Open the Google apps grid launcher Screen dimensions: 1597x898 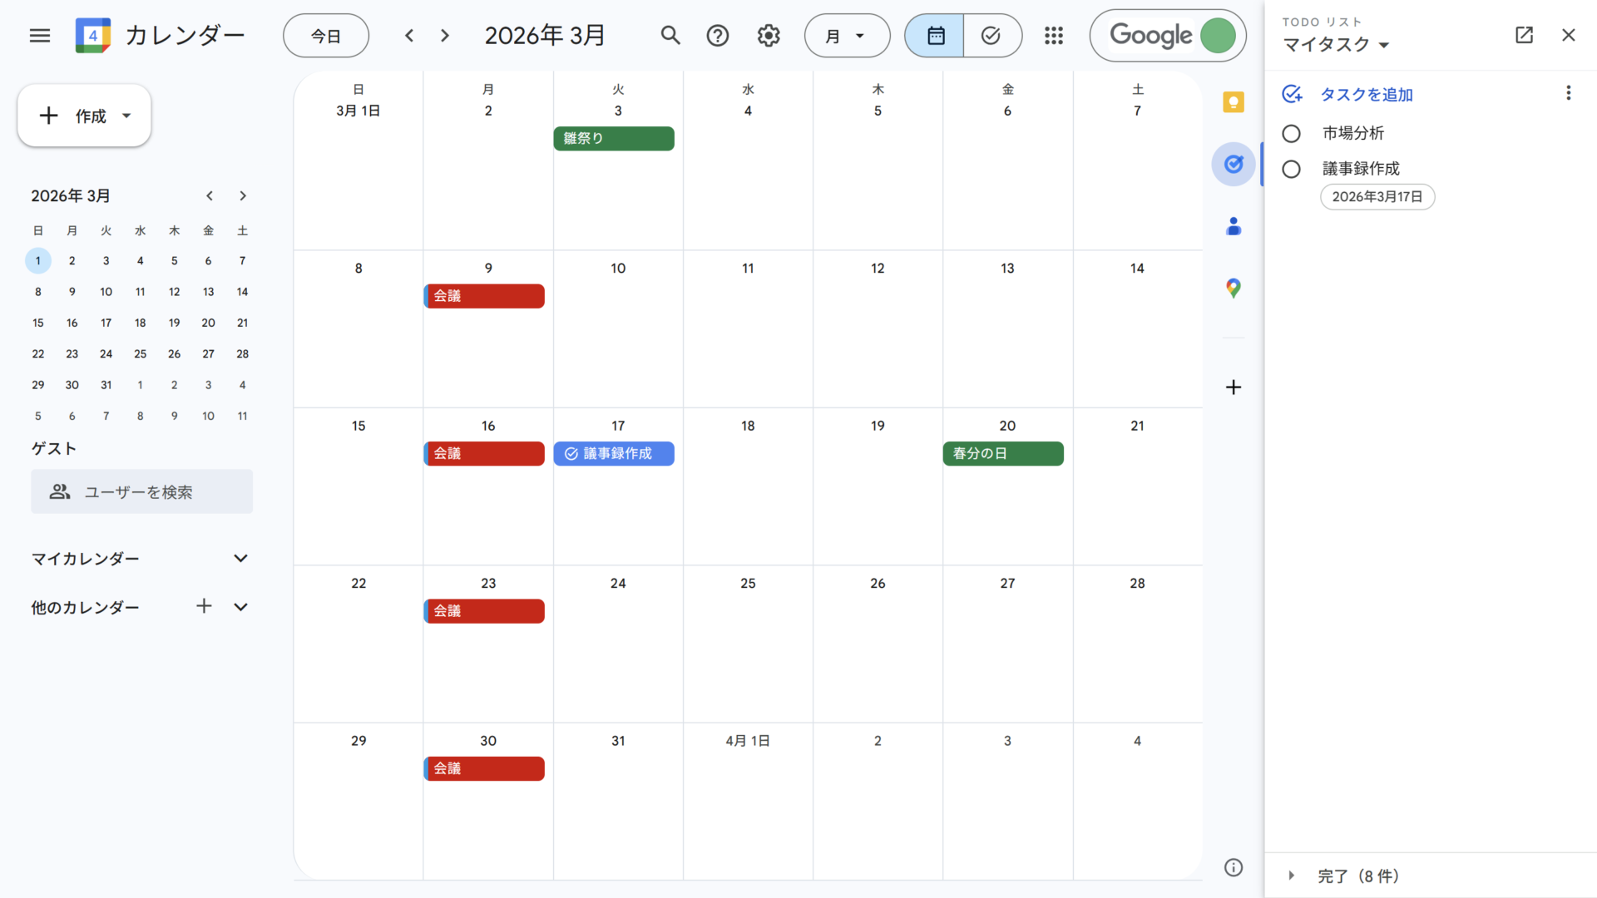point(1053,36)
